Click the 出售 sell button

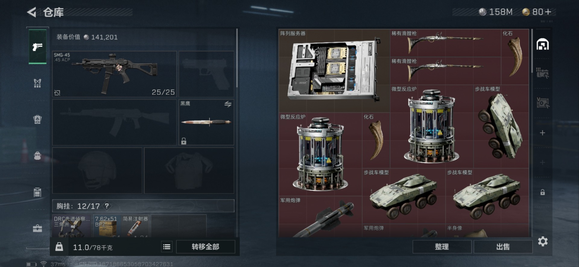click(x=503, y=247)
